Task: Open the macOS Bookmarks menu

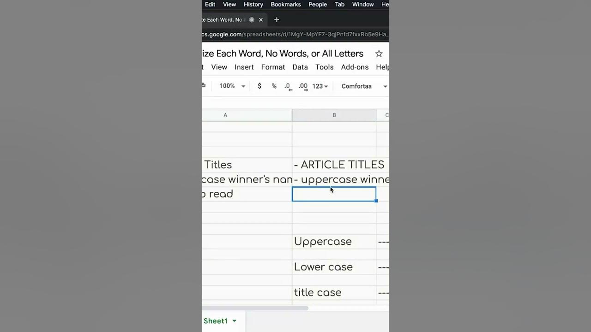Action: (286, 5)
